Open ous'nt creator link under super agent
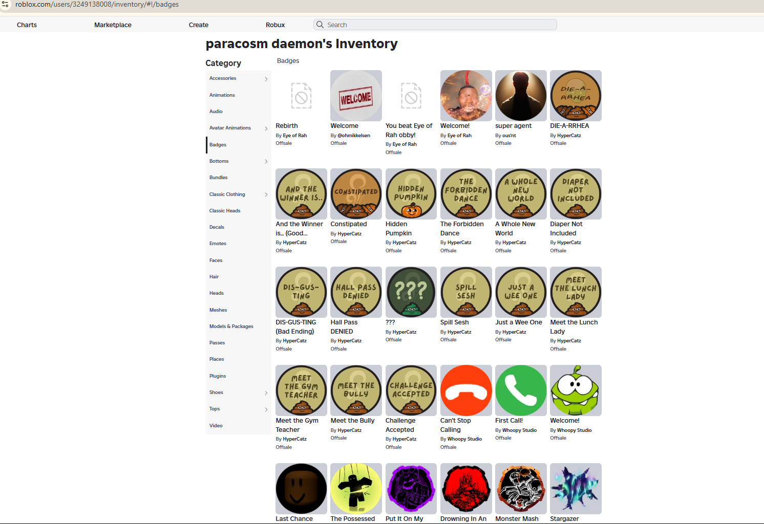The image size is (764, 524). [x=509, y=136]
